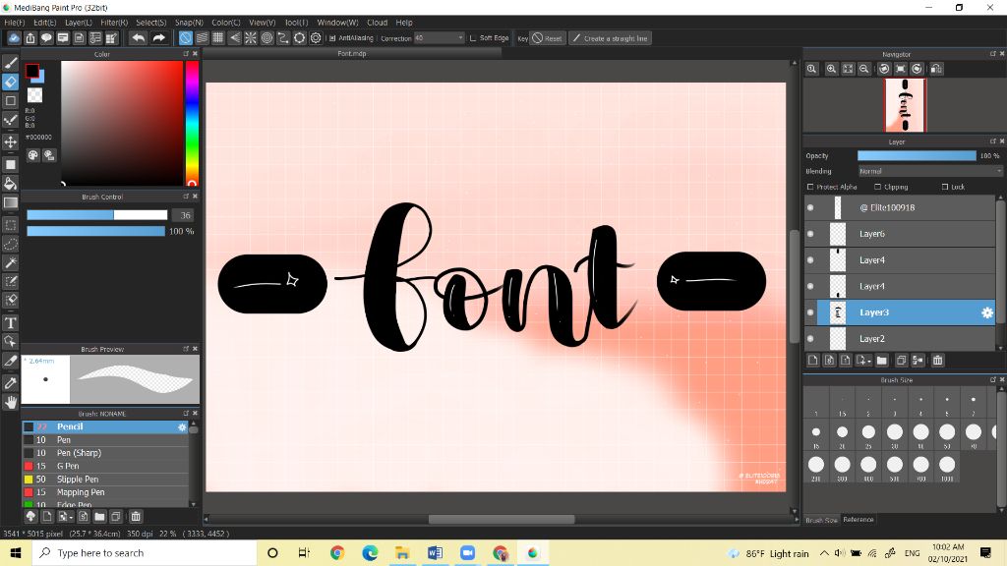Click Create a straight line button
1007x566 pixels.
pos(610,38)
